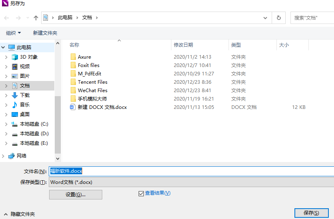Screen dimensions: 334x219
Task: Select the 音乐 music note icon
Action: click(x=15, y=105)
